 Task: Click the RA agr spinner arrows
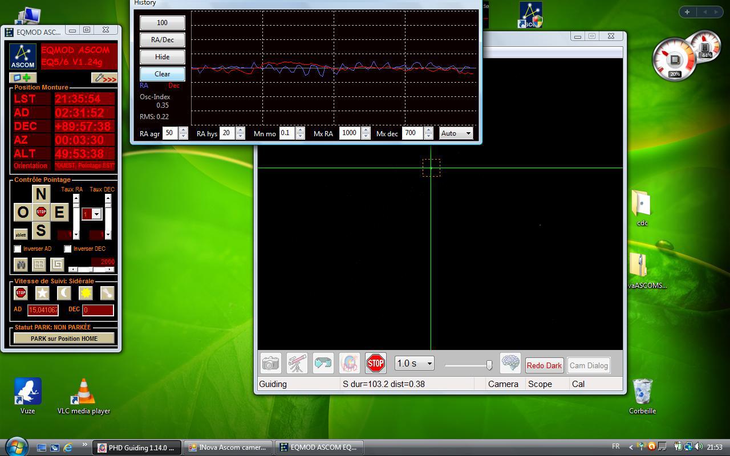coord(183,133)
